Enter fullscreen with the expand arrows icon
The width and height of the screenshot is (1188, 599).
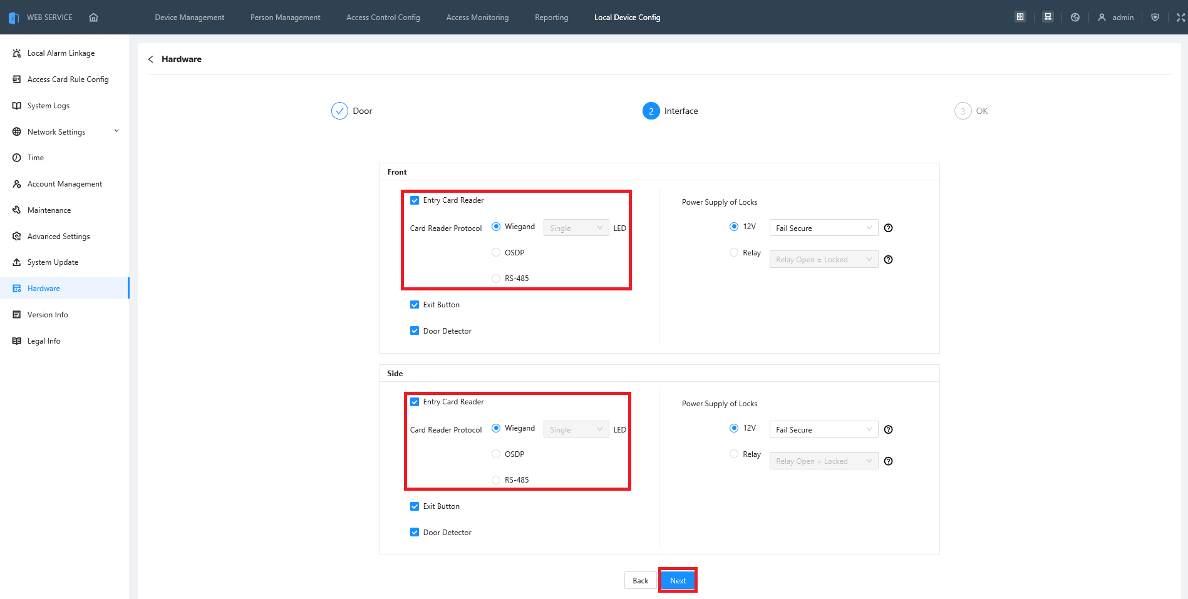pyautogui.click(x=1180, y=18)
